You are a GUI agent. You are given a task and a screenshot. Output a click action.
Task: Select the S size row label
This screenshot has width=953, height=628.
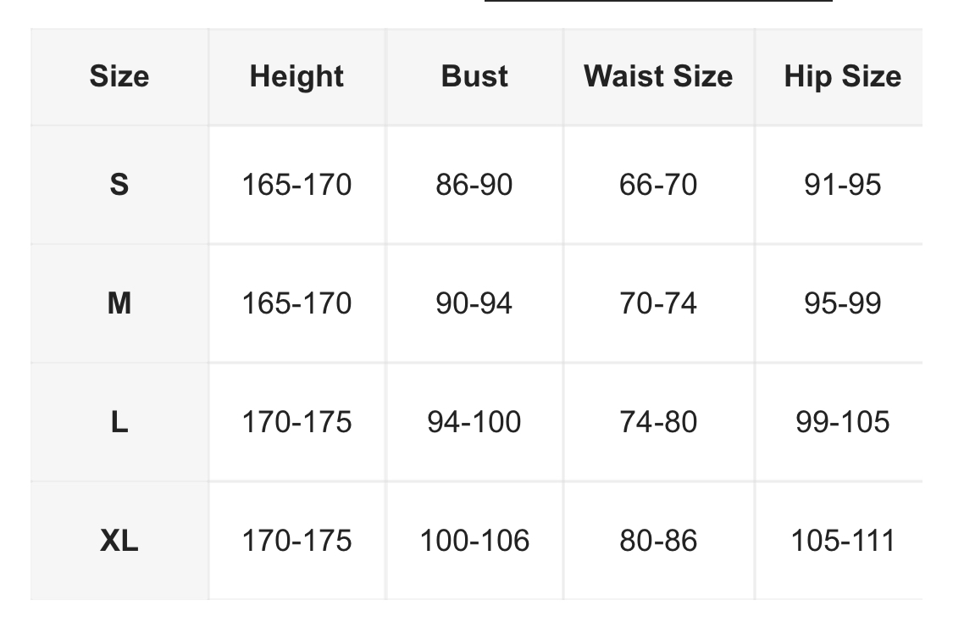pyautogui.click(x=119, y=185)
